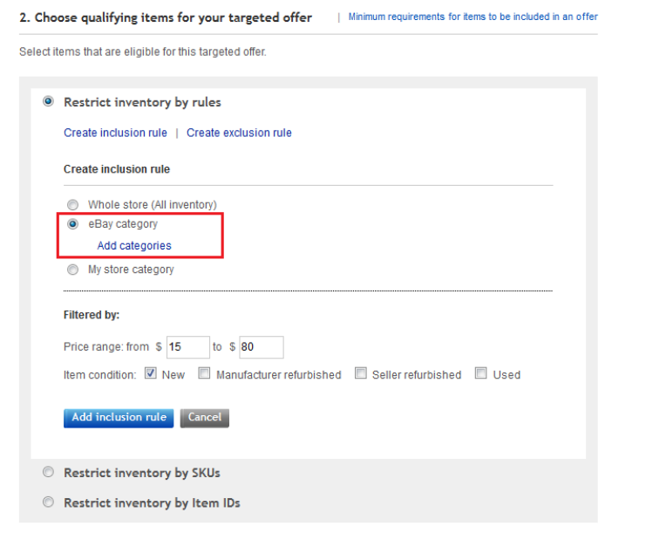Click the Add categories link
The width and height of the screenshot is (646, 540).
pos(134,246)
